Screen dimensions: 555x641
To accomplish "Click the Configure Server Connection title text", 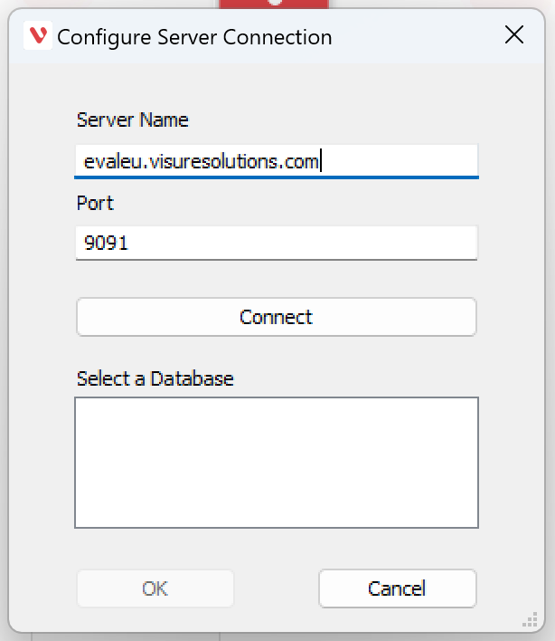I will click(x=194, y=37).
